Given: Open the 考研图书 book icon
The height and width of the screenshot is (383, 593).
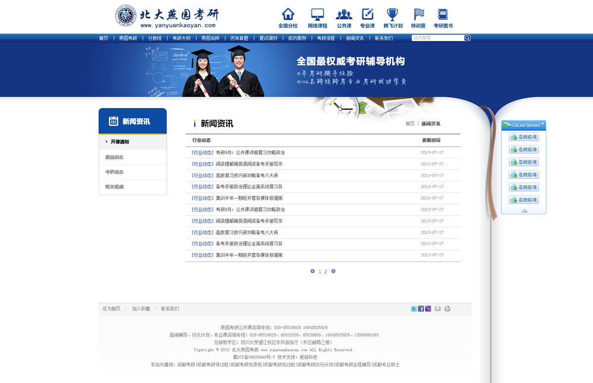Looking at the screenshot, I should (x=443, y=14).
